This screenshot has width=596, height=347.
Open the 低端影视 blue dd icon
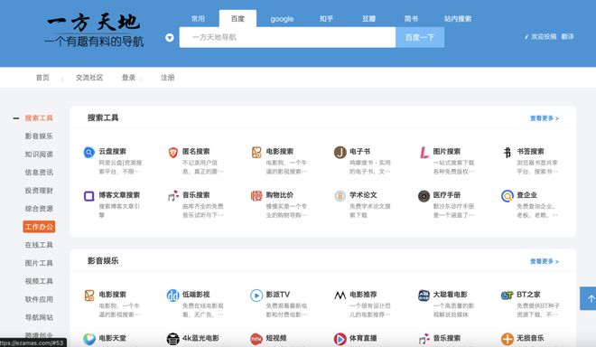click(x=173, y=295)
